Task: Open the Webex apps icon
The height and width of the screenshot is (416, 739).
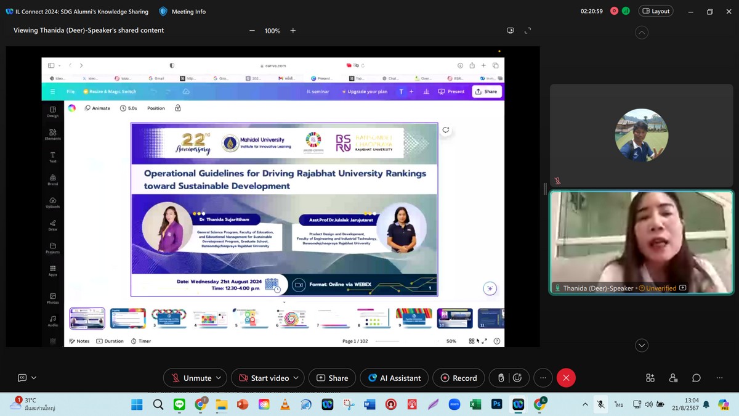Action: click(x=650, y=378)
